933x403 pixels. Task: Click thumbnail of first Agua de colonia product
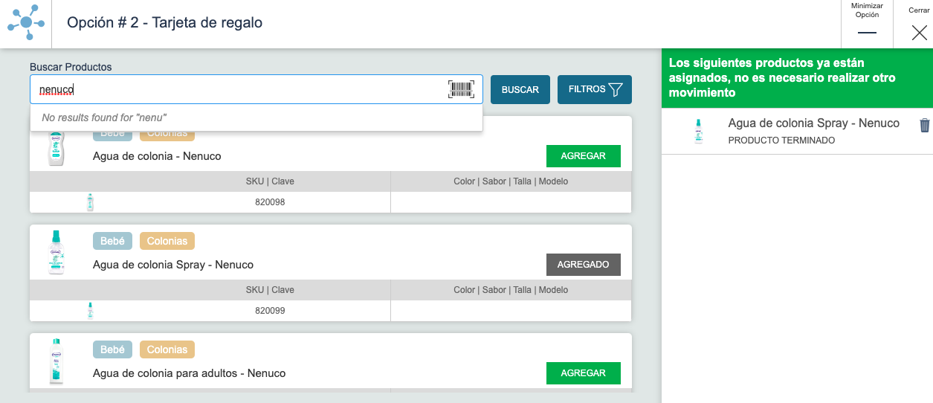click(57, 148)
